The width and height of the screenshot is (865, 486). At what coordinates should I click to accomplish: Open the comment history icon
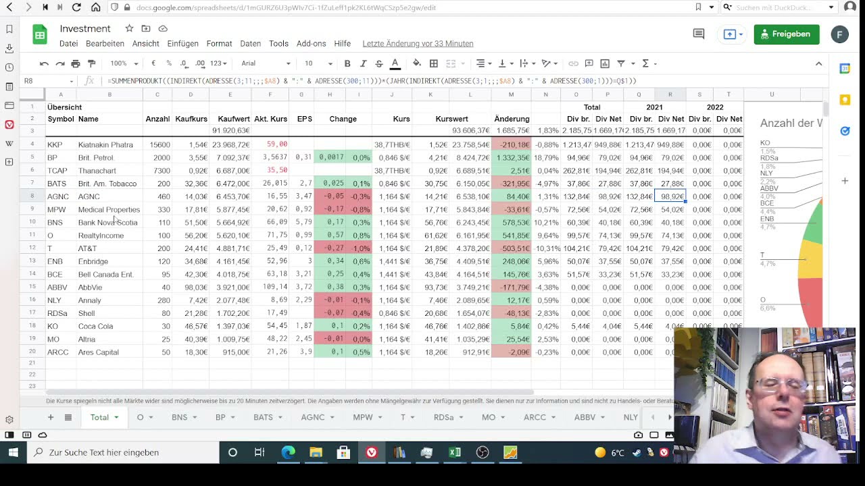pyautogui.click(x=699, y=34)
